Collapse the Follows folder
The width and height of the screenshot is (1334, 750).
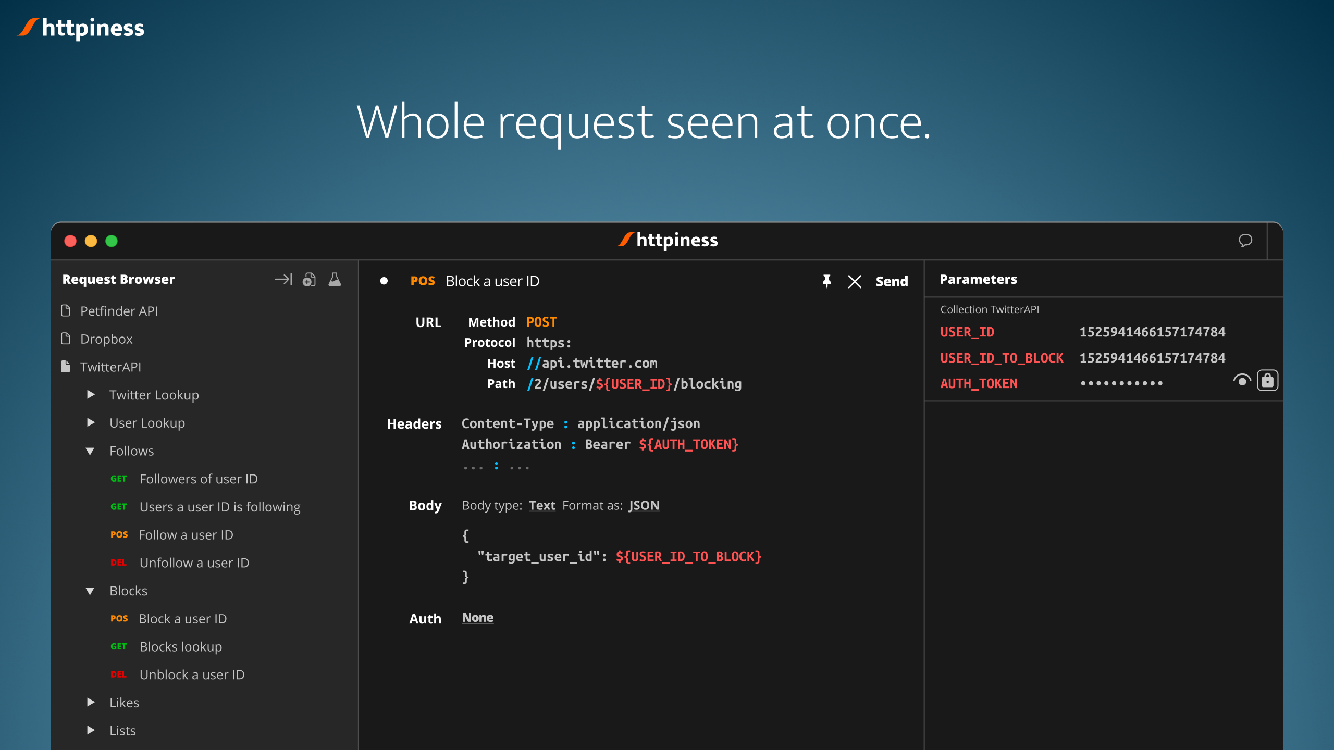click(x=90, y=451)
